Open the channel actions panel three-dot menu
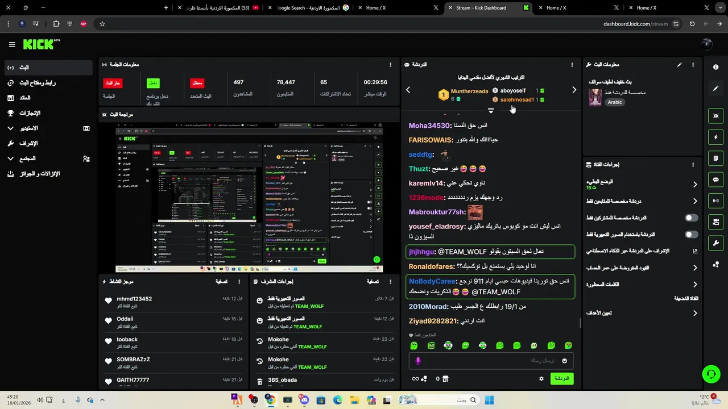 tap(693, 165)
